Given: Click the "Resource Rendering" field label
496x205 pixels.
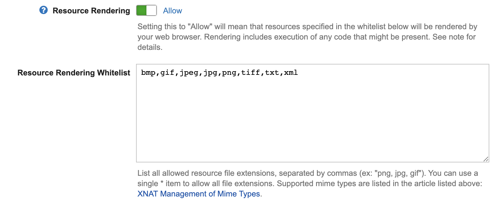Looking at the screenshot, I should (x=91, y=11).
